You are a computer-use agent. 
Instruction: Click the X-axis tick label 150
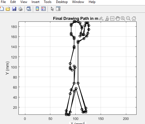point(101,119)
